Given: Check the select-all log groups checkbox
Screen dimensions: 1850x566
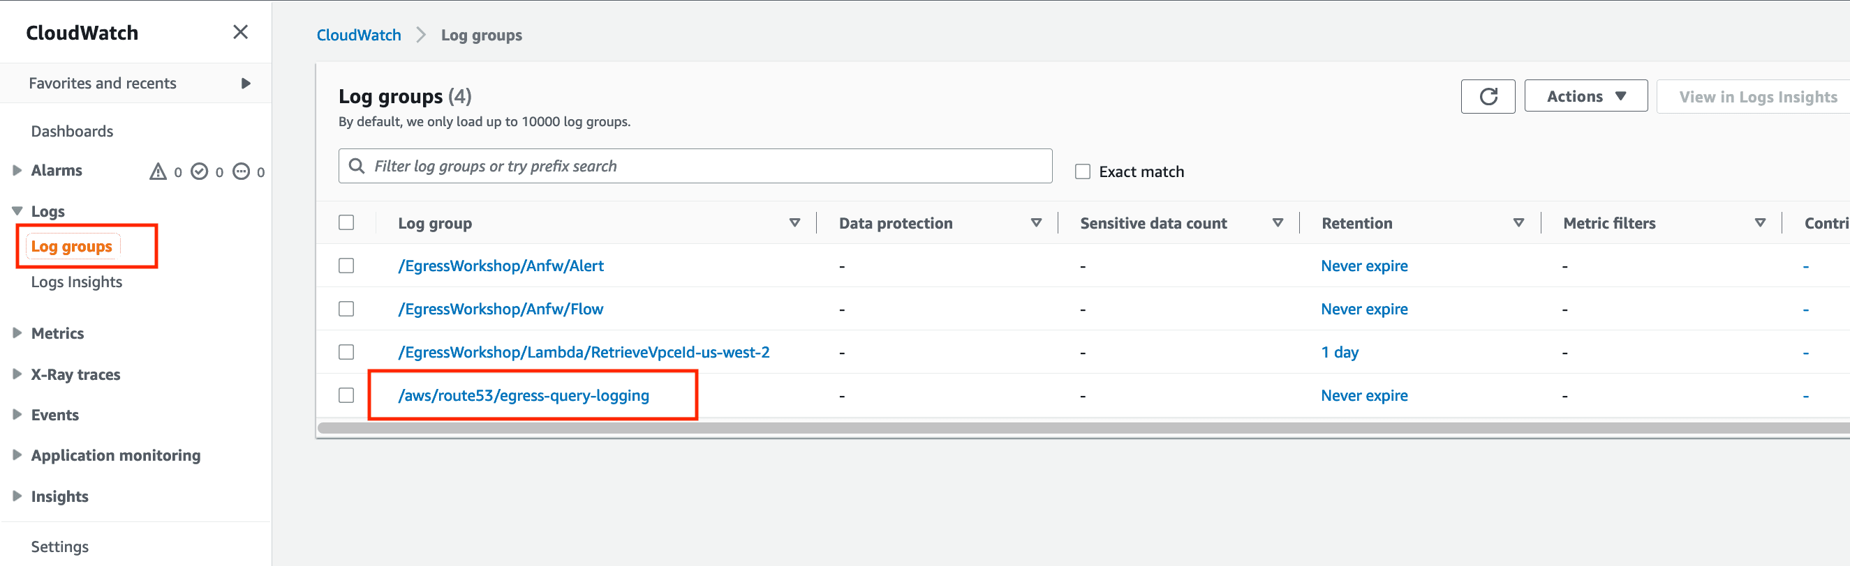Looking at the screenshot, I should (x=346, y=222).
